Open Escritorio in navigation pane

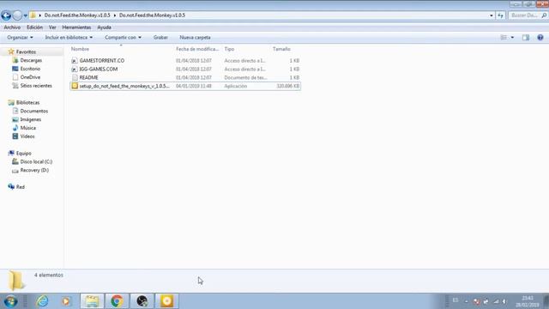point(30,69)
